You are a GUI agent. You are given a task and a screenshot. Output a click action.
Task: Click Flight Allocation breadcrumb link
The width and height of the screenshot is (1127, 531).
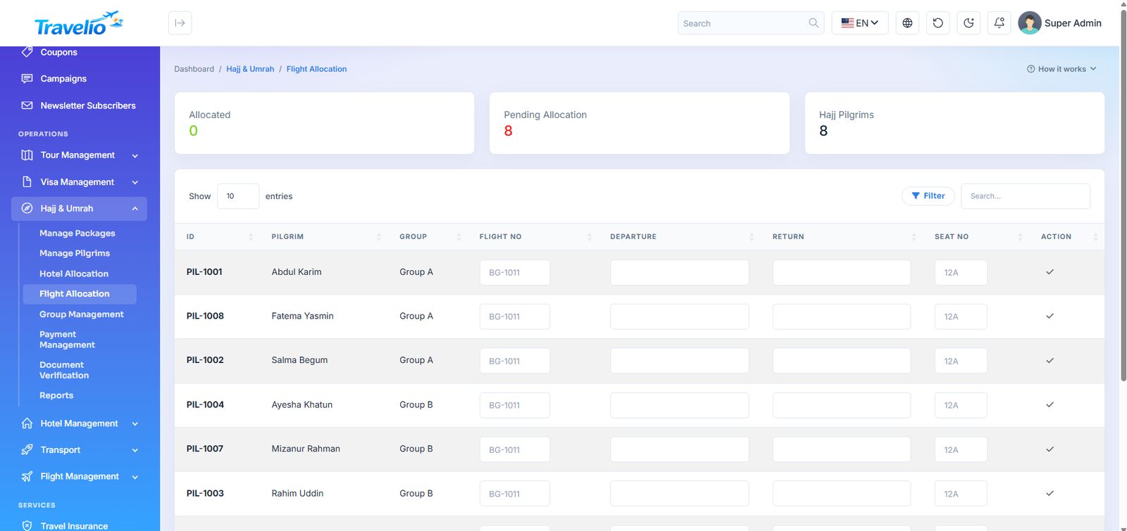317,69
